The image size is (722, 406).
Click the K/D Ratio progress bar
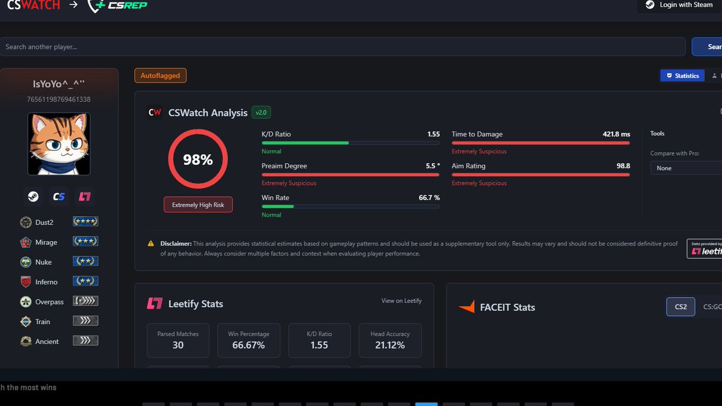(350, 143)
